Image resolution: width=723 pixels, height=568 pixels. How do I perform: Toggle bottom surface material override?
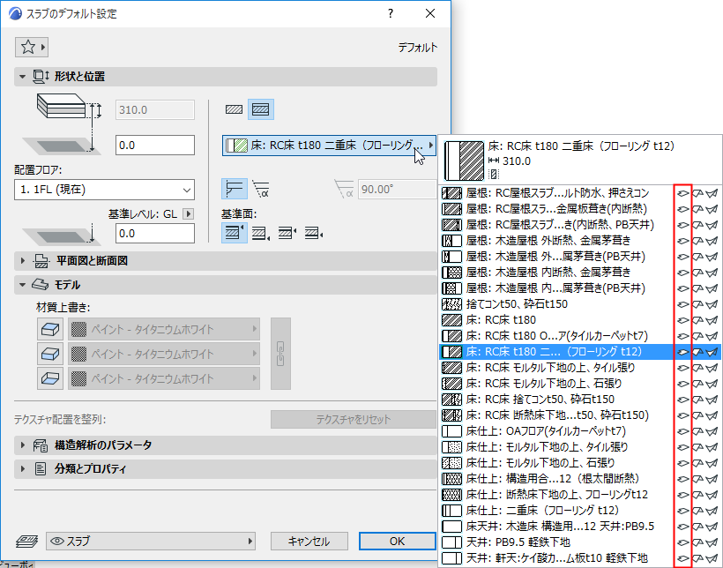pyautogui.click(x=49, y=378)
